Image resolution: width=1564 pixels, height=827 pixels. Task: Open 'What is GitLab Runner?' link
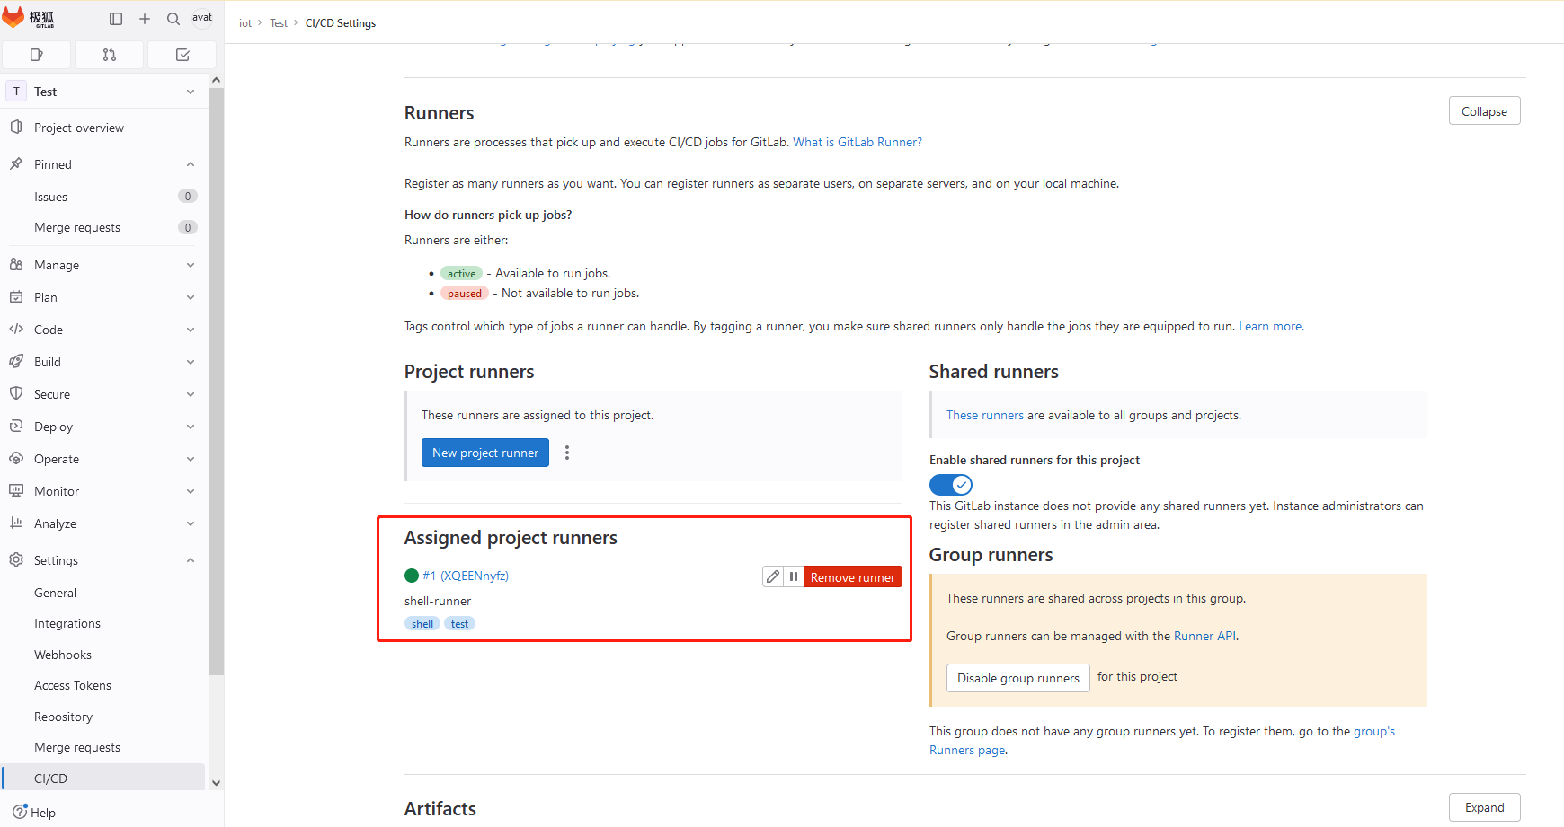(858, 142)
